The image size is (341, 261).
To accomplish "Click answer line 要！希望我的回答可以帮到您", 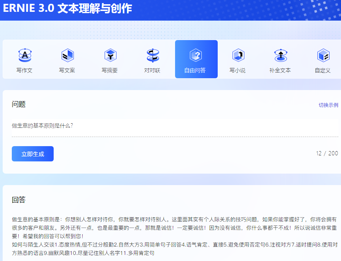I will [48, 236].
